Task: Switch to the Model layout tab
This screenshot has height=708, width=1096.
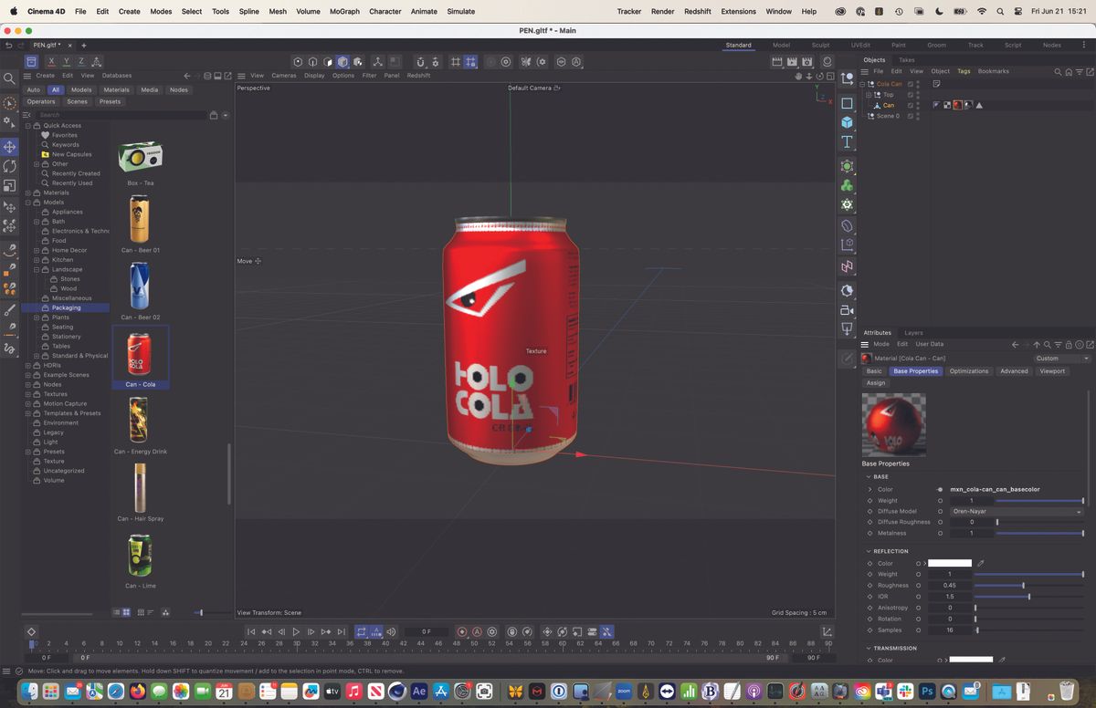Action: (x=781, y=44)
